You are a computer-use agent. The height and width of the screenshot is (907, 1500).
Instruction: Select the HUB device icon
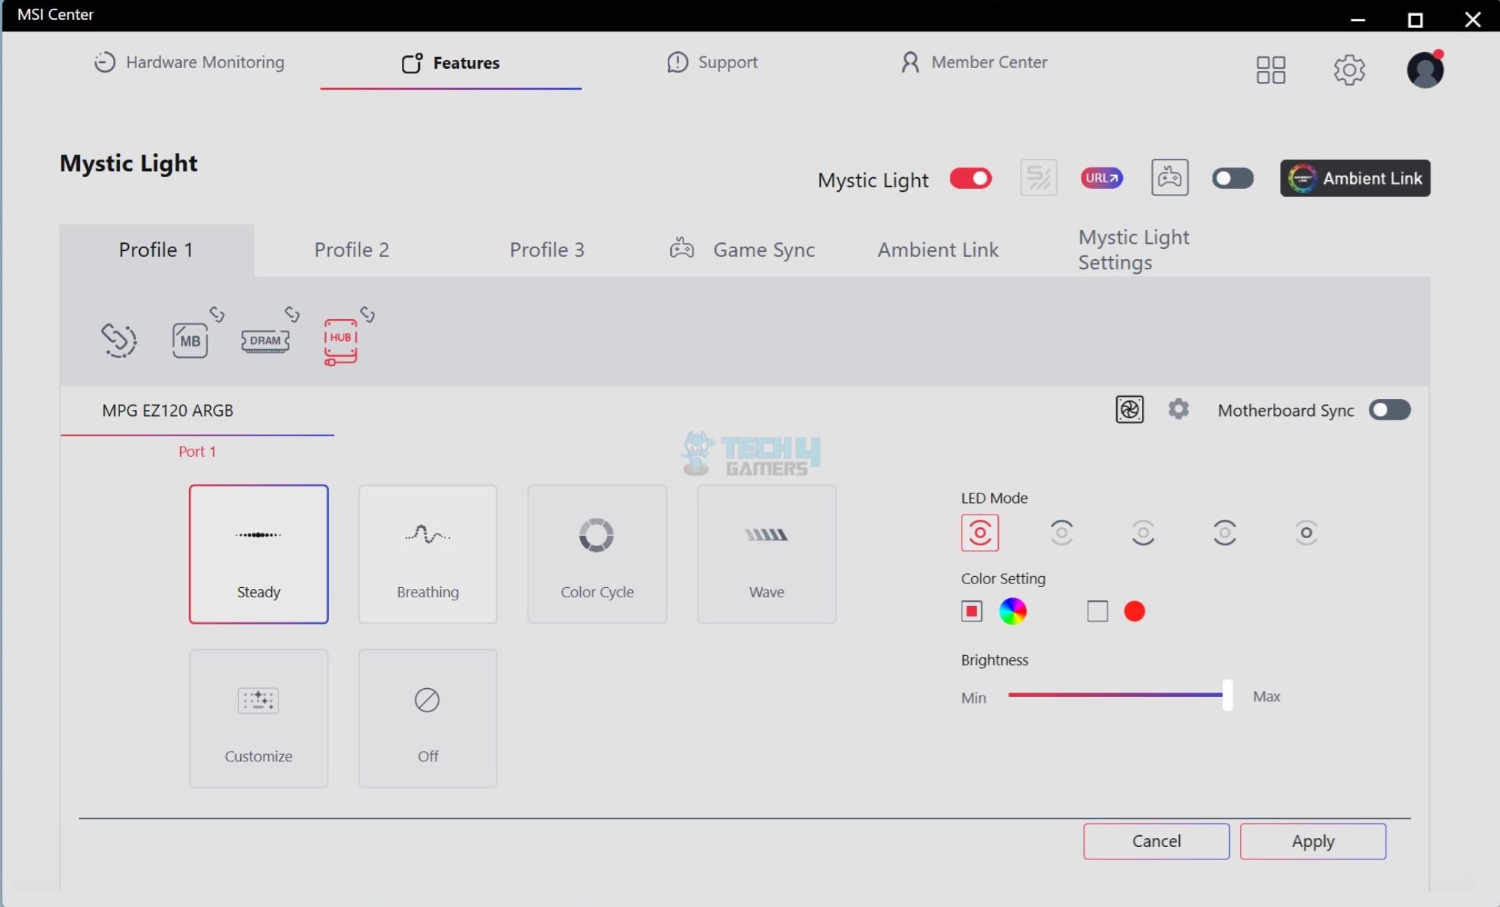tap(341, 341)
